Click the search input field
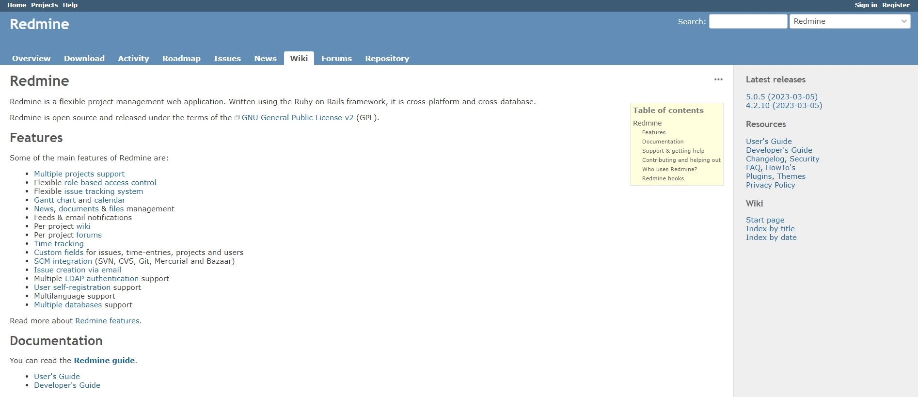Viewport: 918px width, 397px height. 747,21
